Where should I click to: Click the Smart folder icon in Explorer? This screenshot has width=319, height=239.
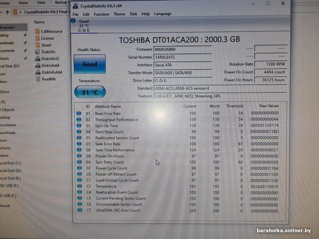point(37,45)
